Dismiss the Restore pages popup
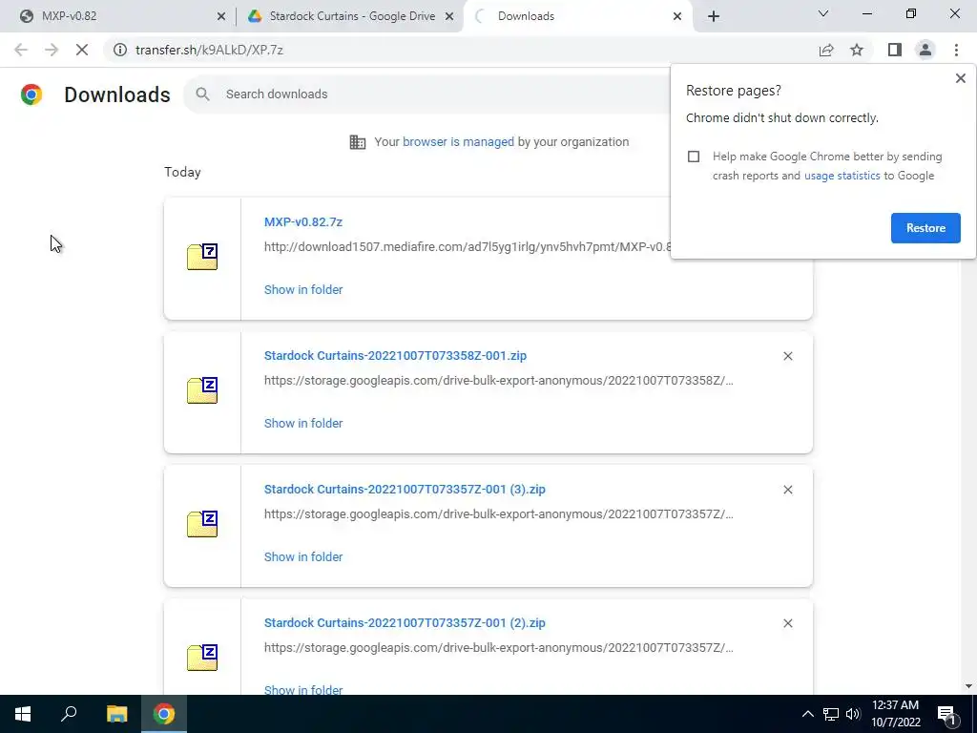Image resolution: width=977 pixels, height=733 pixels. point(960,78)
